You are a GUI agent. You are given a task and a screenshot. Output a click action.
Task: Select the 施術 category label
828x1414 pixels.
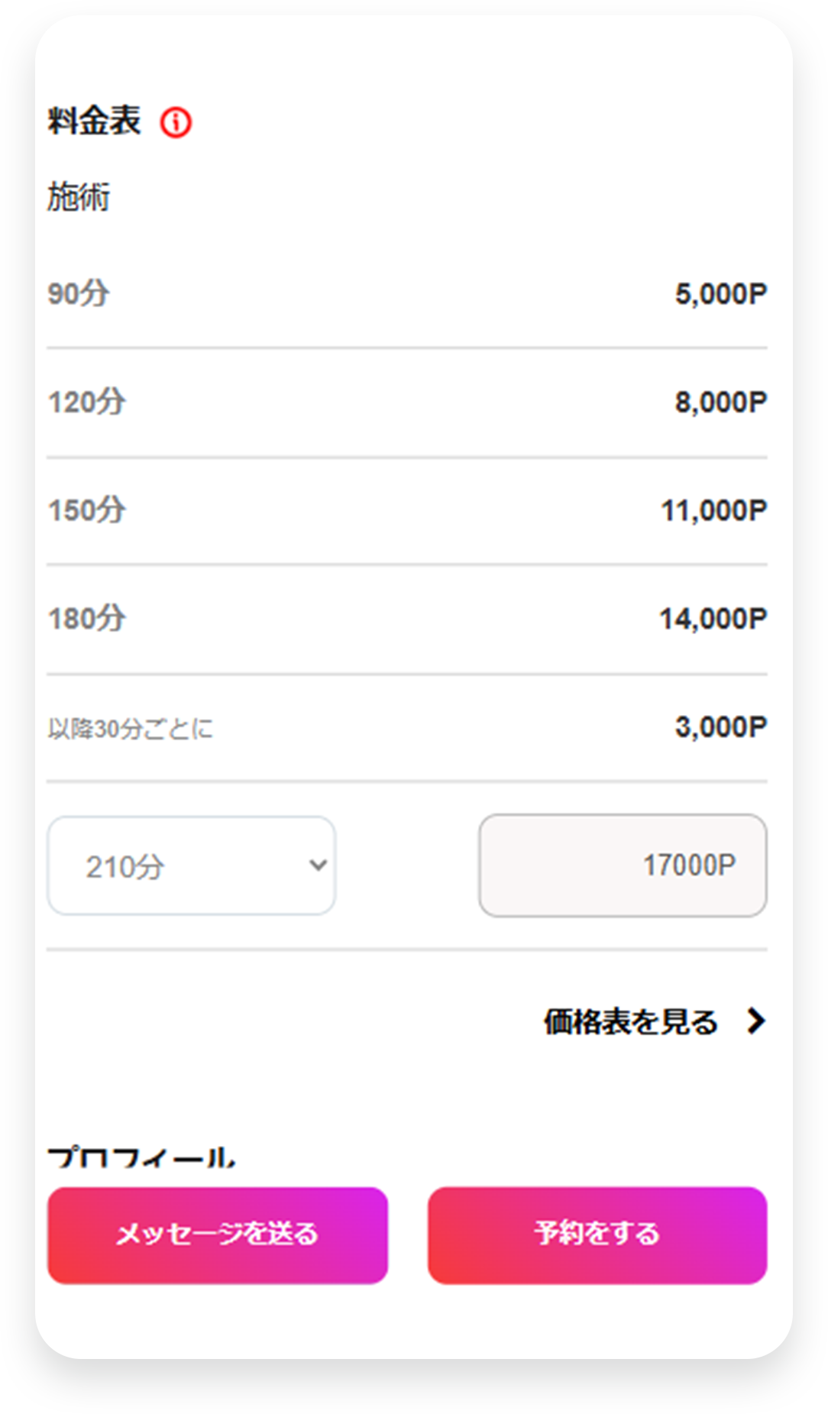[x=79, y=197]
